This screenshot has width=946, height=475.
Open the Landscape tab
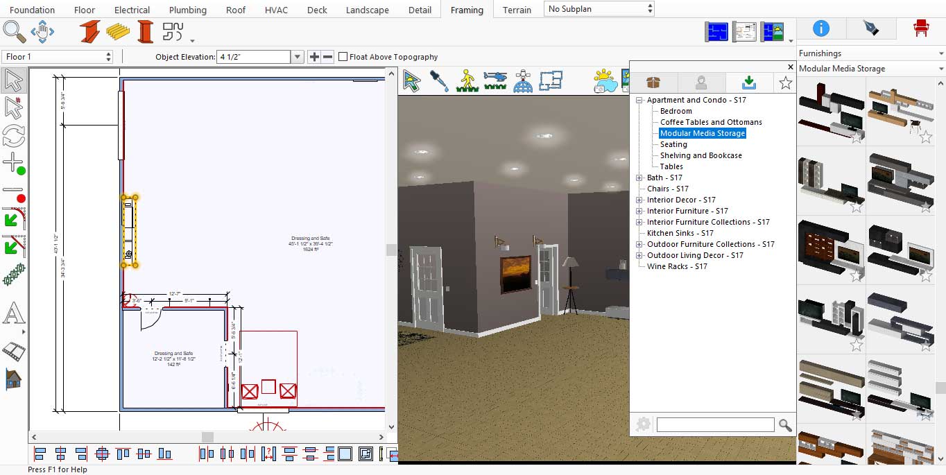click(368, 10)
